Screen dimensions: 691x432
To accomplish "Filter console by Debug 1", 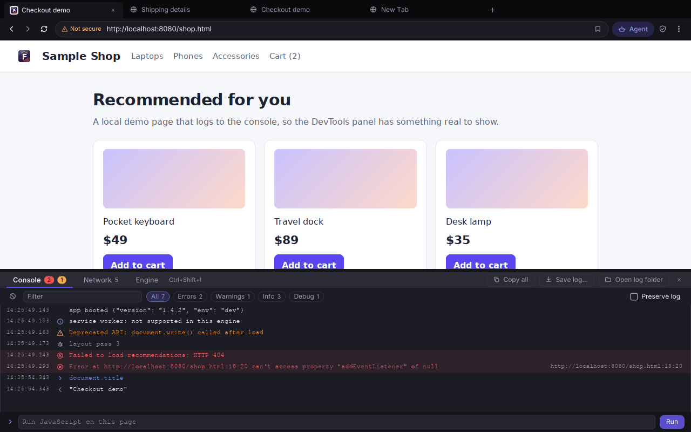I will pos(307,296).
